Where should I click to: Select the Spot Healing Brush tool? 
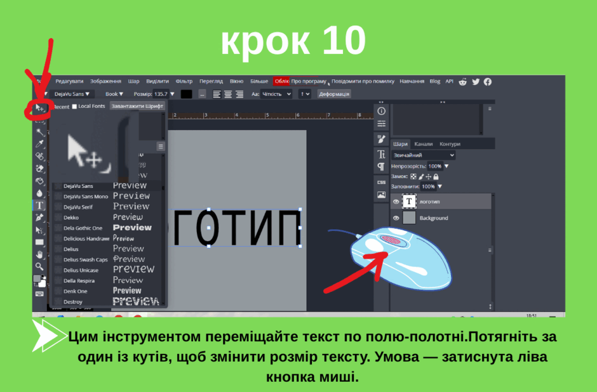tap(39, 156)
